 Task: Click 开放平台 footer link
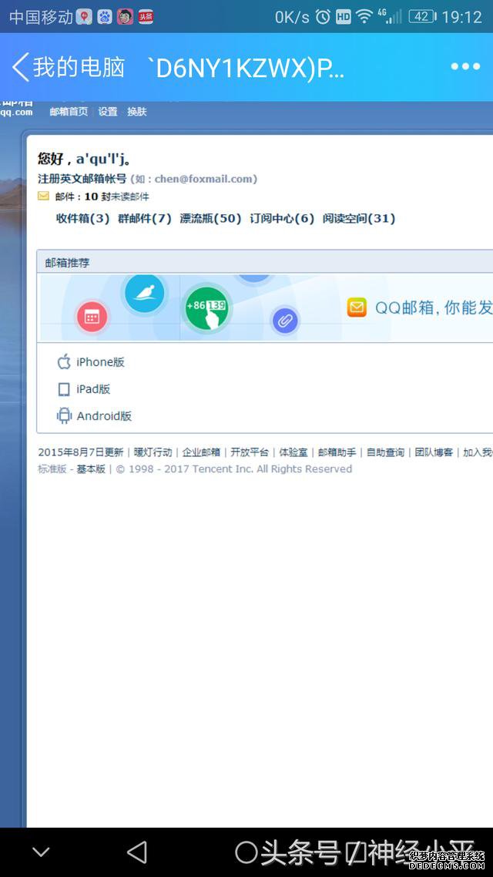250,452
